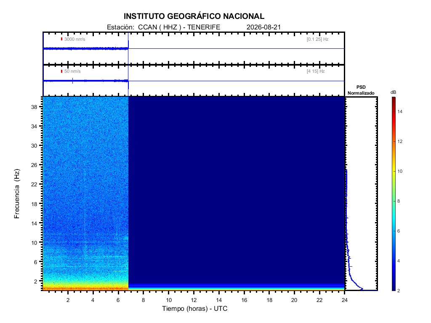Click the dark blue data-gap region of spectrogram
This screenshot has height=323, width=431.
[237, 190]
